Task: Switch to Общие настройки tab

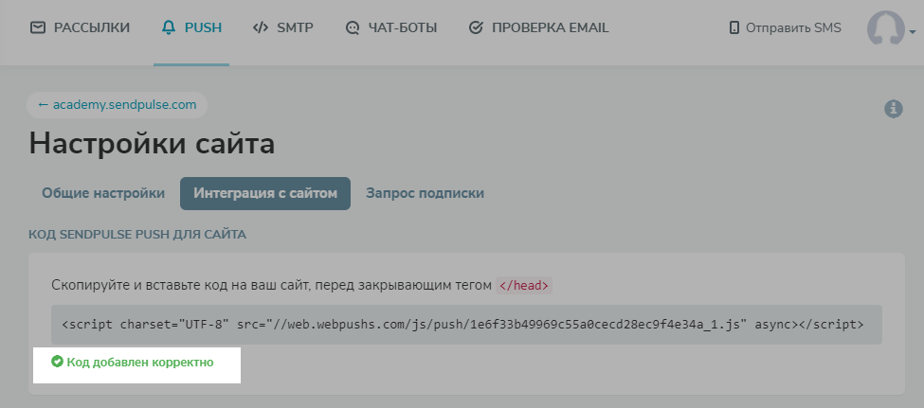Action: pyautogui.click(x=103, y=193)
